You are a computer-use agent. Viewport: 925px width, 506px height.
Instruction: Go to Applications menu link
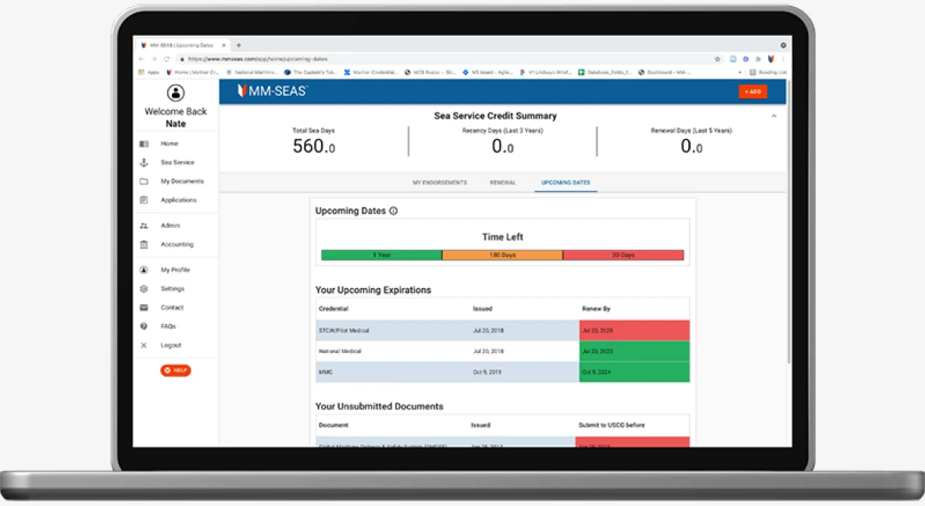coord(178,200)
